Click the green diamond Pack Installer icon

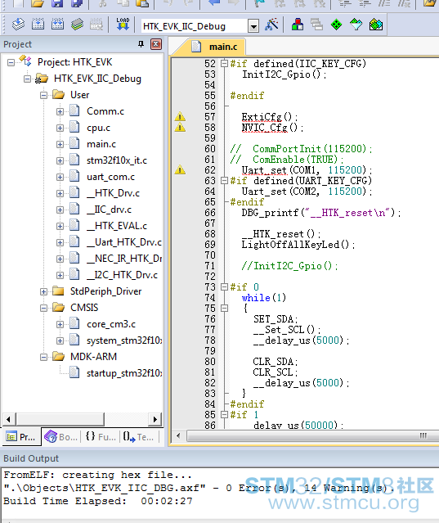(x=337, y=25)
